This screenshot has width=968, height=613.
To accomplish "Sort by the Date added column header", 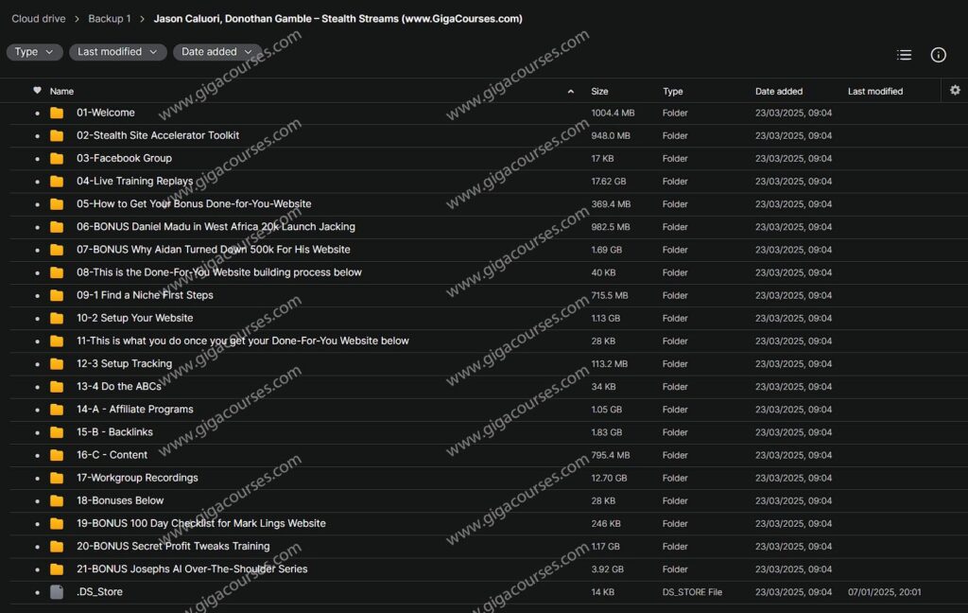I will tap(778, 92).
